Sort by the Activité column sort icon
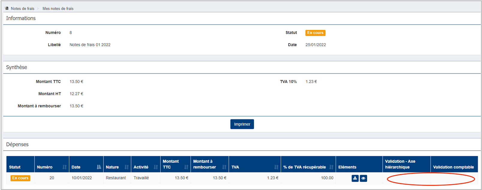 156,167
